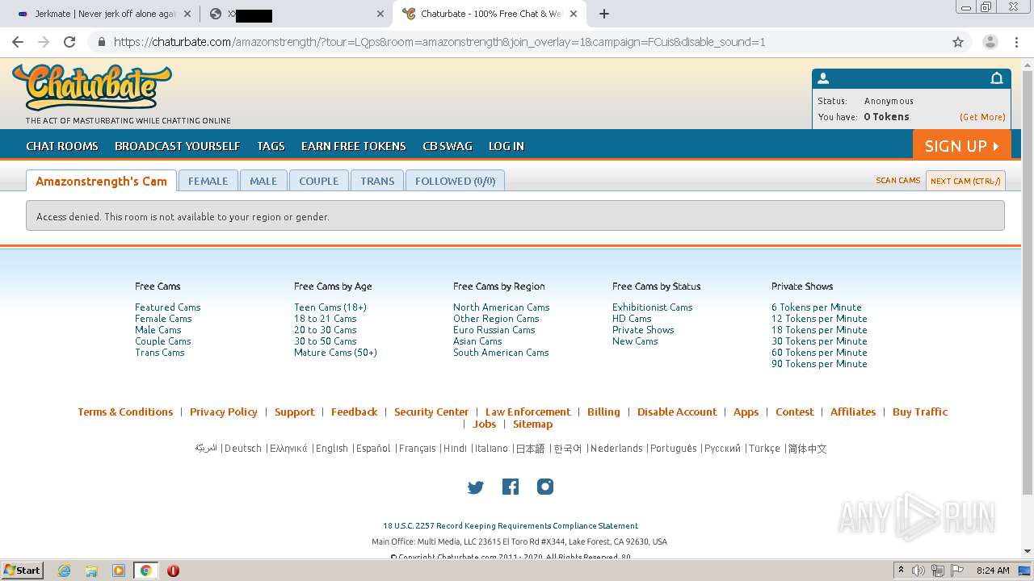This screenshot has width=1034, height=581.
Task: Click the 6 Tokens per Minute link
Action: point(817,307)
